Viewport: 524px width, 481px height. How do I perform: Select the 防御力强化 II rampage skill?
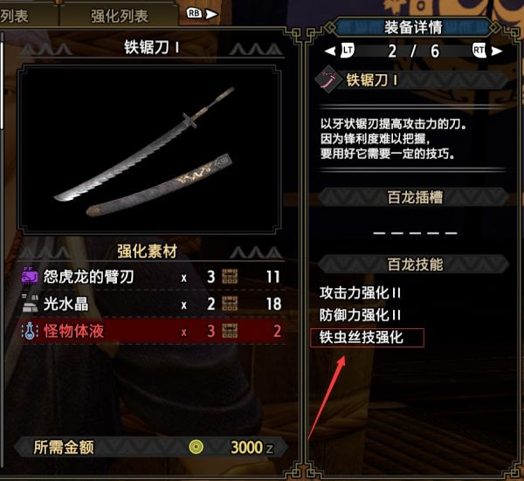click(x=360, y=315)
